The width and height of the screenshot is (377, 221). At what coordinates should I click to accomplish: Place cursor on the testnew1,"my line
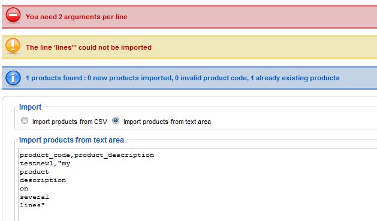(x=45, y=164)
